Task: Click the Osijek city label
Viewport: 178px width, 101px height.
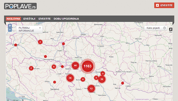Action: click(x=60, y=51)
